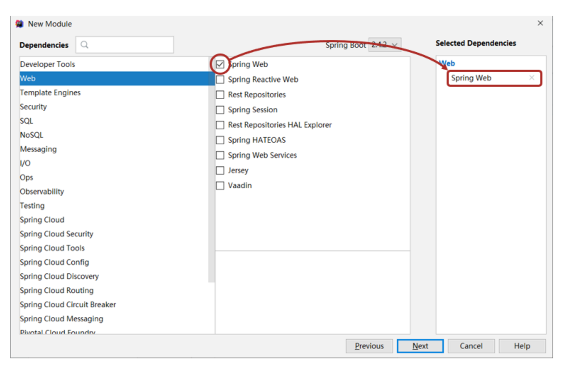Check the Spring Web Services option

(x=220, y=155)
